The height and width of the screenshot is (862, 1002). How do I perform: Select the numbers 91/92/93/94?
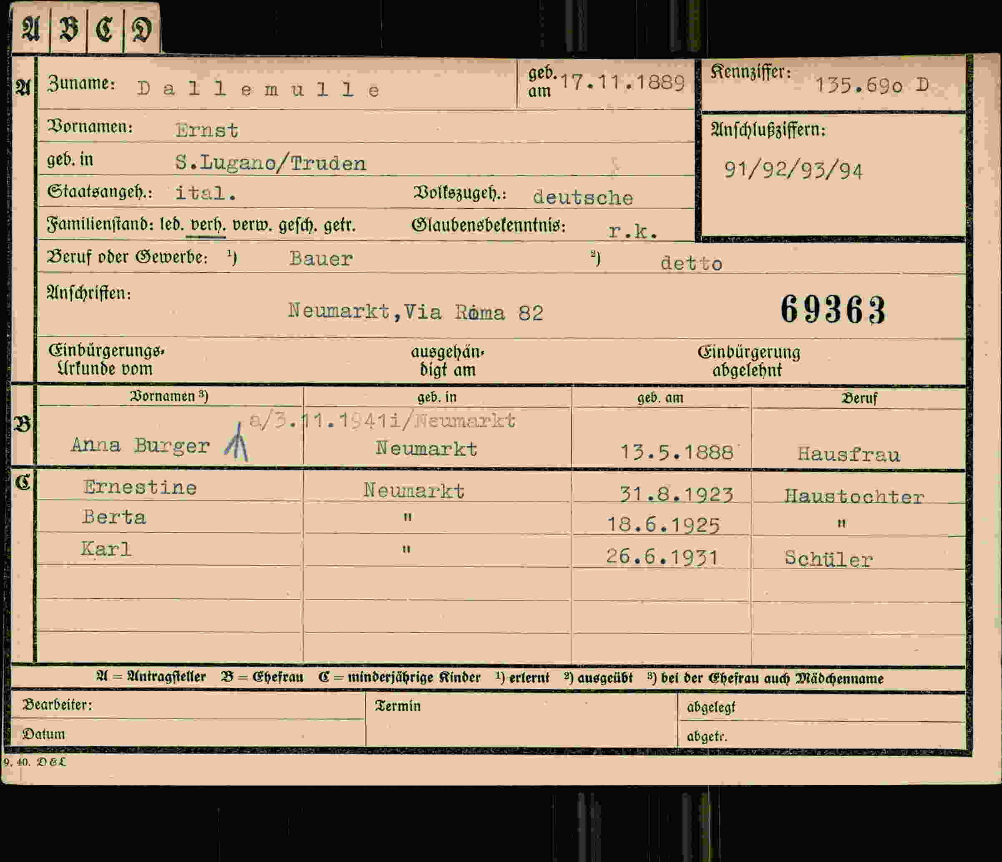793,170
